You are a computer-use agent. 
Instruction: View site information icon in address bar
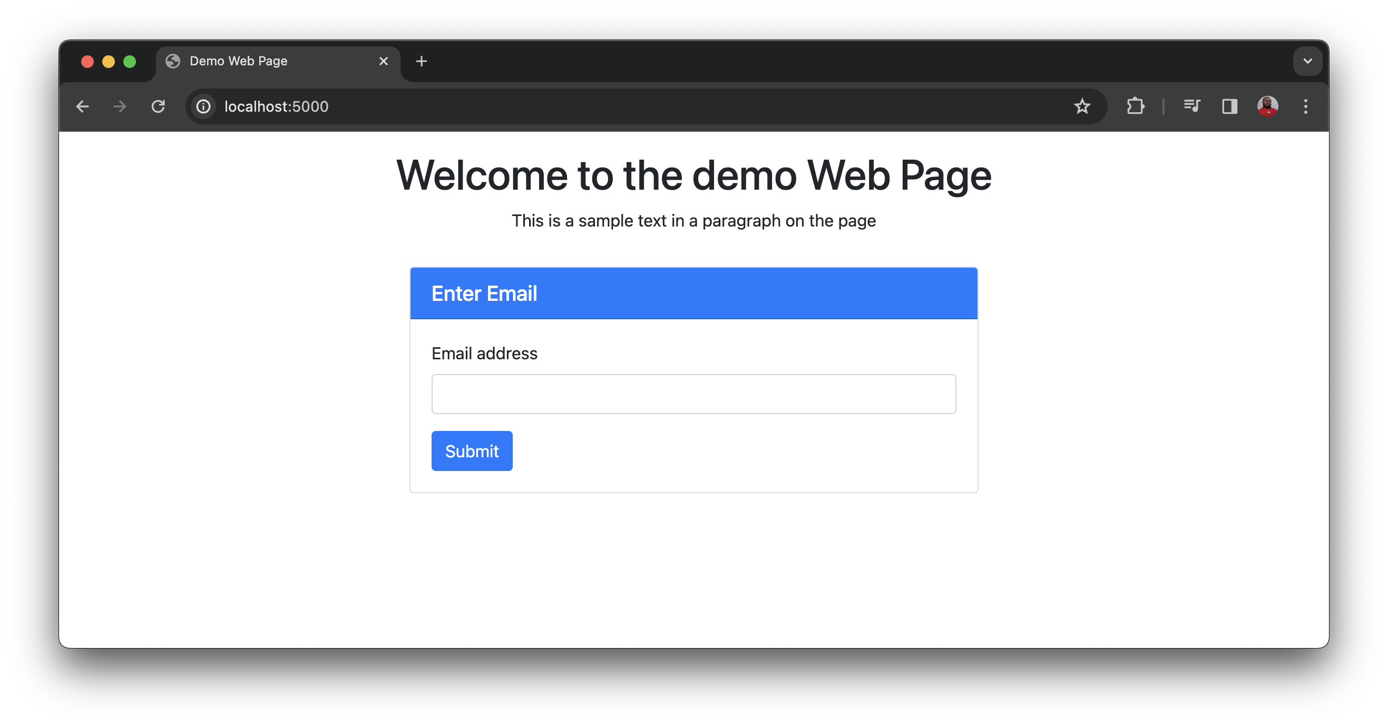(203, 106)
